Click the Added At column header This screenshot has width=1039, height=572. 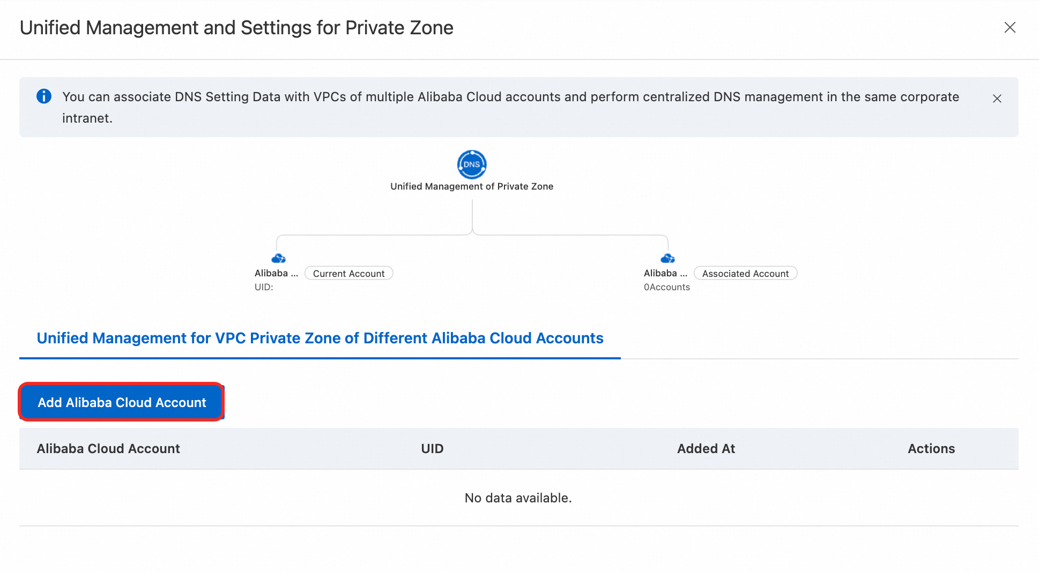[706, 449]
